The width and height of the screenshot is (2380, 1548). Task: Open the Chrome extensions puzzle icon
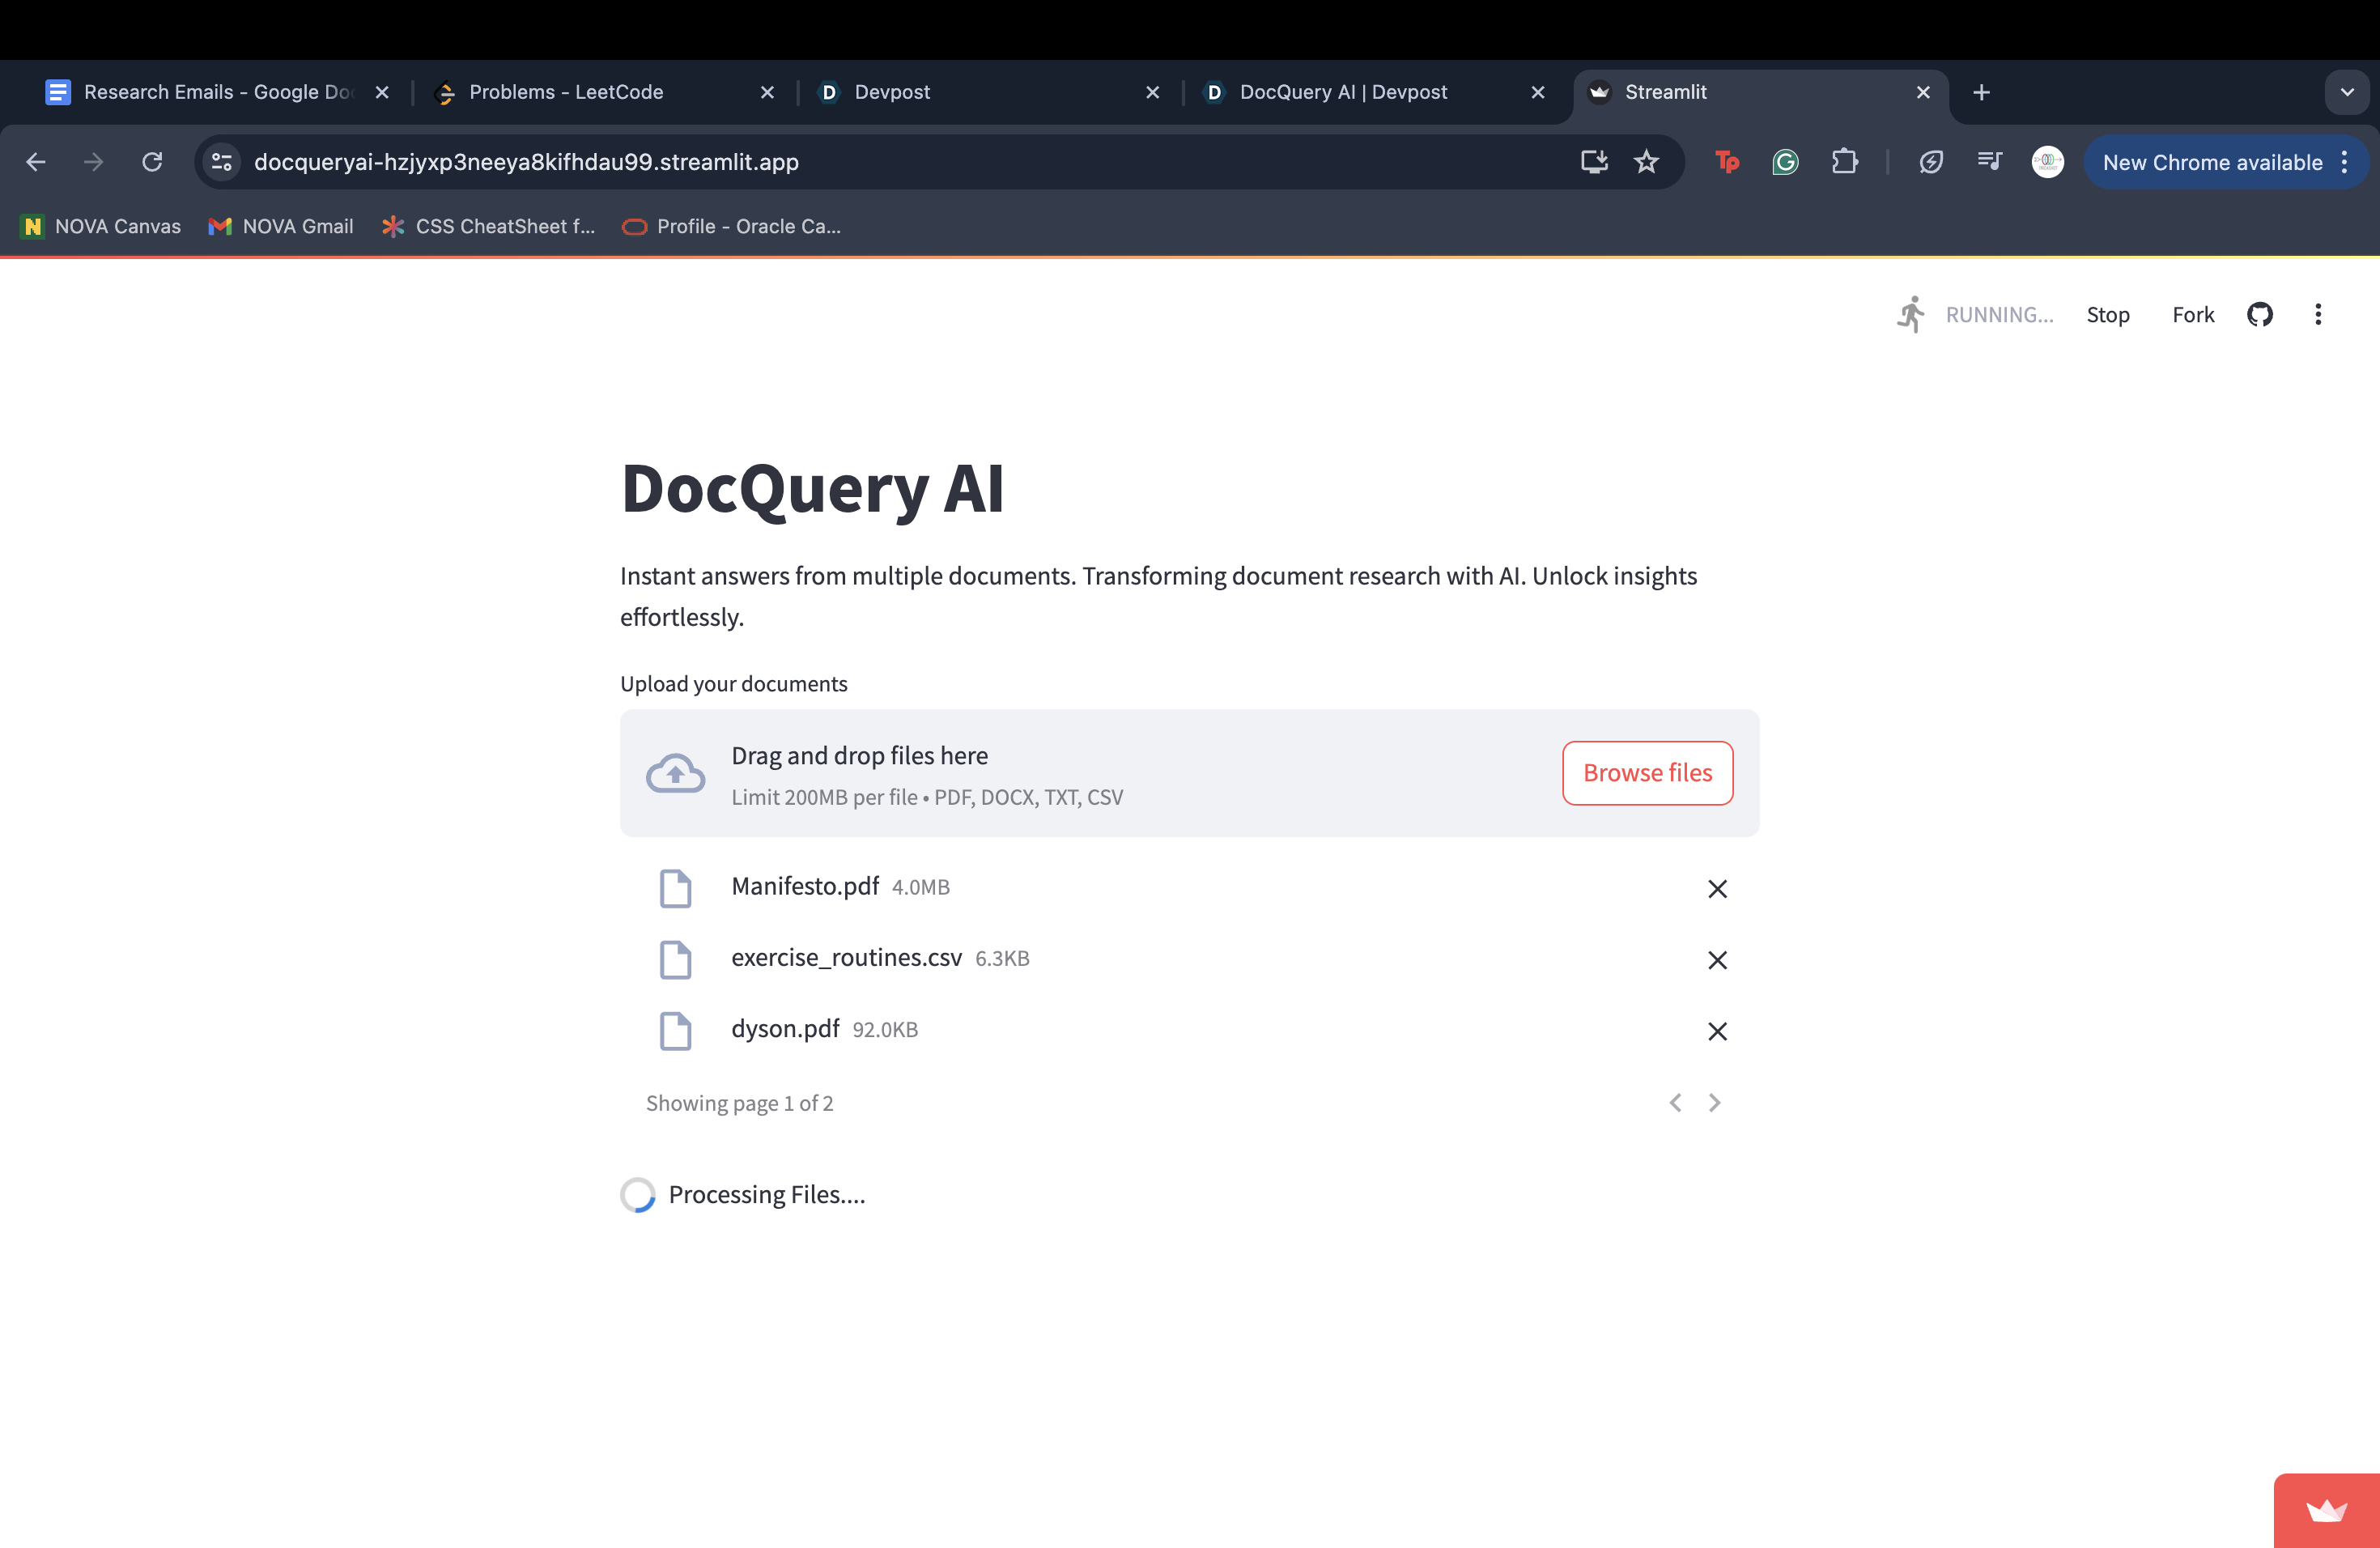[1844, 162]
